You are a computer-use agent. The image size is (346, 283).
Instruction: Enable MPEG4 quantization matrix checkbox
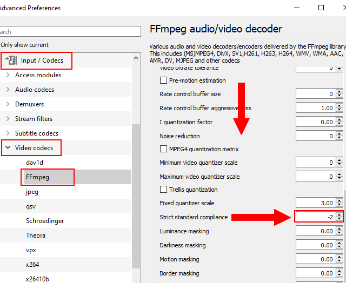[163, 149]
